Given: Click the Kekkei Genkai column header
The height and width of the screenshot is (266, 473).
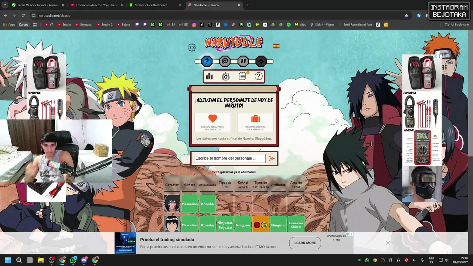Looking at the screenshot, I should (x=243, y=185).
